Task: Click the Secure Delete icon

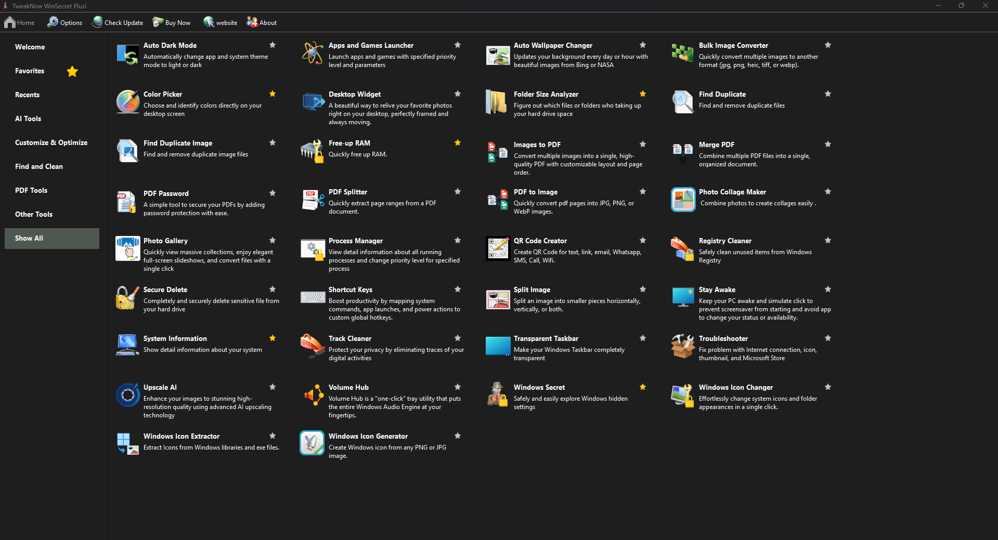Action: coord(127,297)
